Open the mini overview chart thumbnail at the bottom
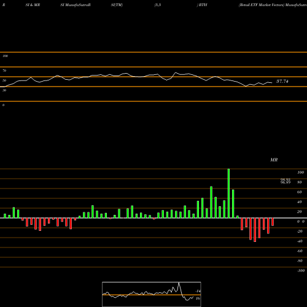The image size is (307, 307). 152,294
